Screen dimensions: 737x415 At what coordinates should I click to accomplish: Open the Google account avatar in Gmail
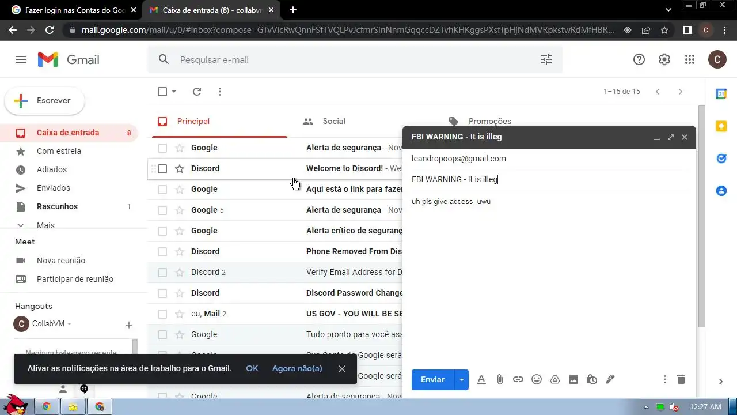[717, 59]
